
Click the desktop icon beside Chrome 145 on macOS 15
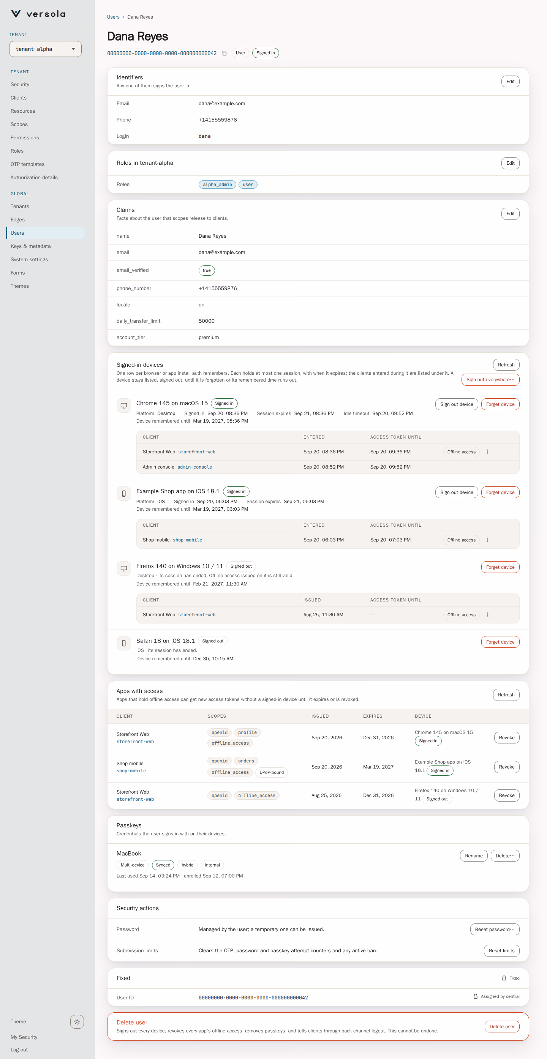coord(124,406)
